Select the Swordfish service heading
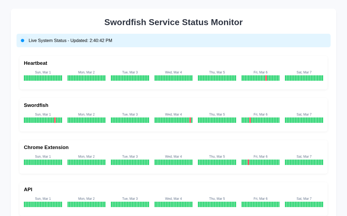 point(36,105)
